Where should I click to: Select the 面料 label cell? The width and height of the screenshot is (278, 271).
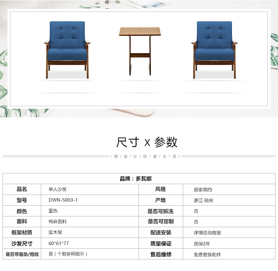[x=22, y=222]
